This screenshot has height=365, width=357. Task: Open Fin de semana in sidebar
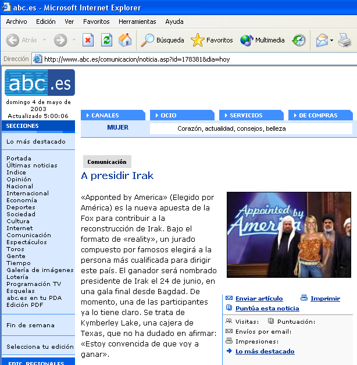click(x=30, y=325)
